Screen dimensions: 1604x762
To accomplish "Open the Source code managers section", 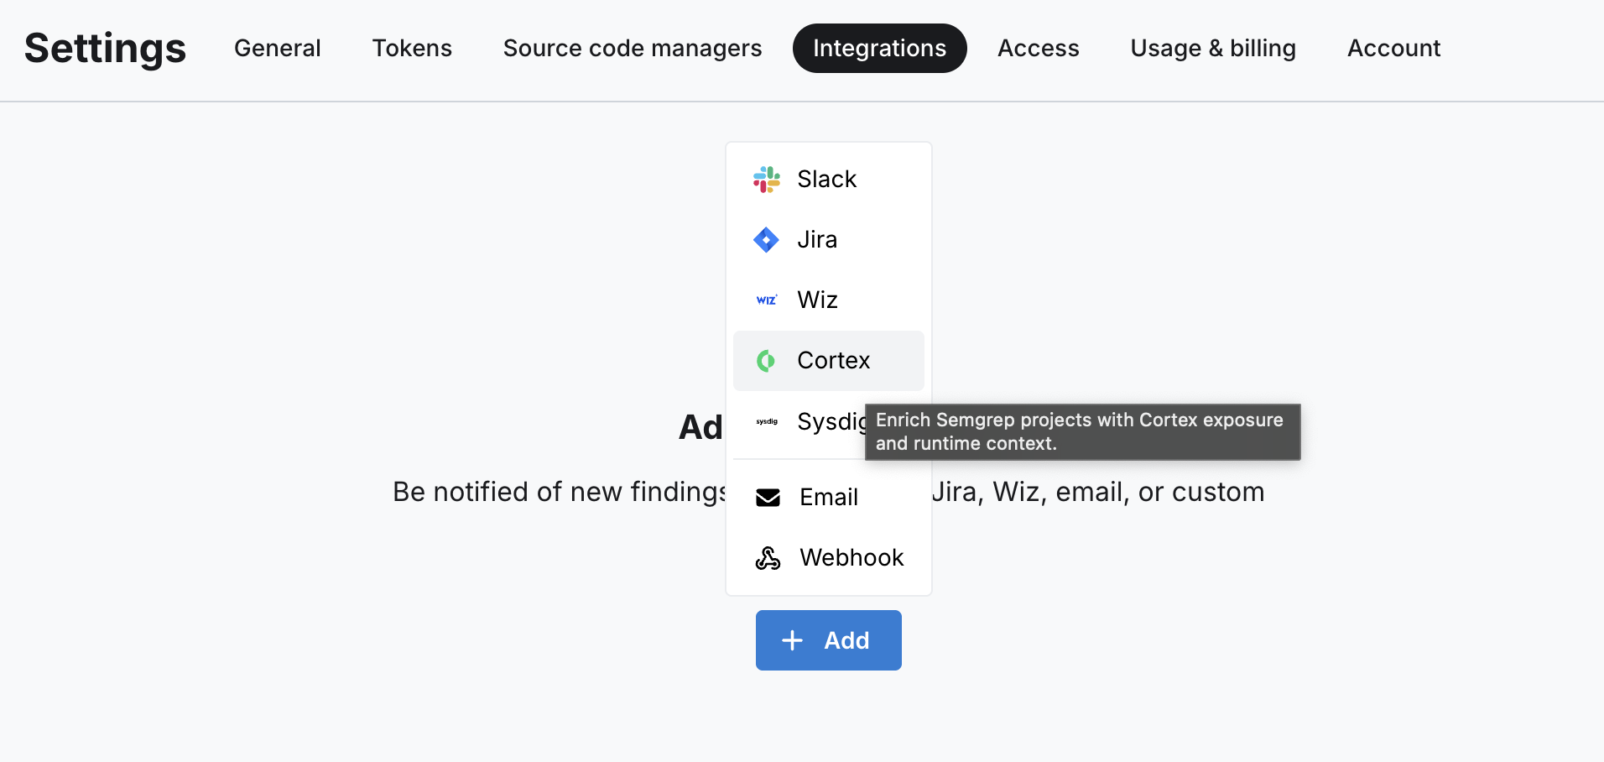I will [x=633, y=48].
